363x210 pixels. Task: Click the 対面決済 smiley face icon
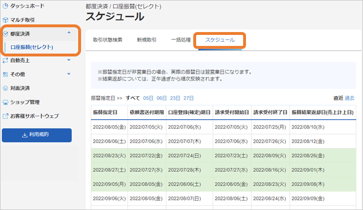[5, 88]
